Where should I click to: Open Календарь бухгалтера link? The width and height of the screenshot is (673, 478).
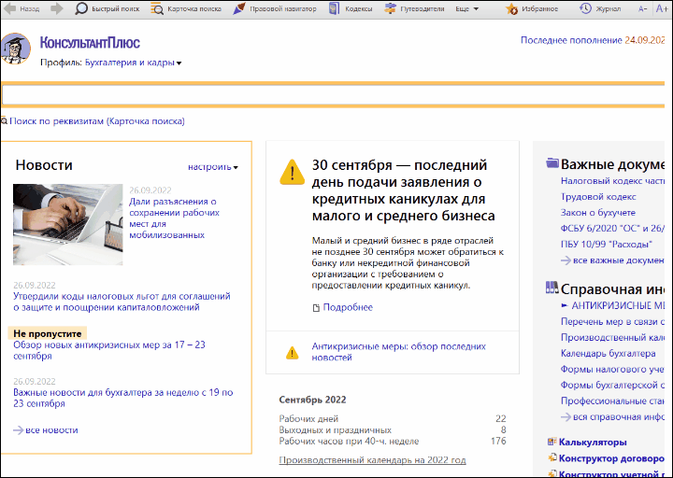pyautogui.click(x=609, y=353)
